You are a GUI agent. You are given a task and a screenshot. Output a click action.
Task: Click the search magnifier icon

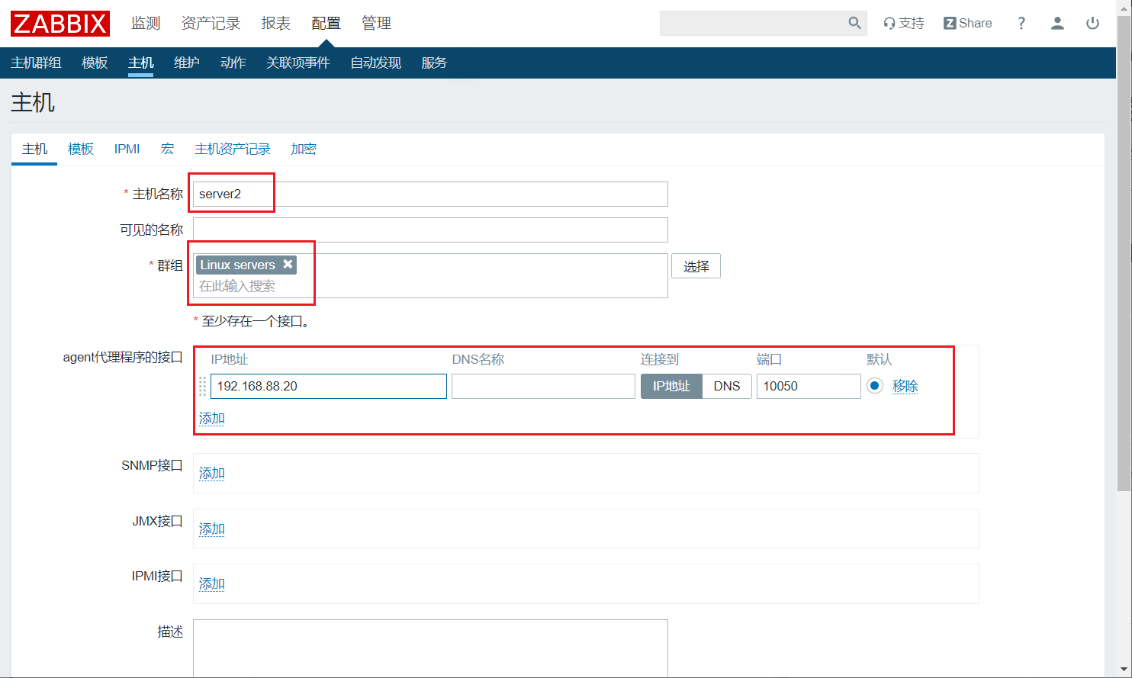click(854, 24)
